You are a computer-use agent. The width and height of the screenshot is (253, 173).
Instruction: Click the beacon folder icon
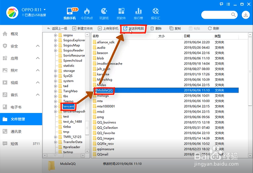coord(94,53)
